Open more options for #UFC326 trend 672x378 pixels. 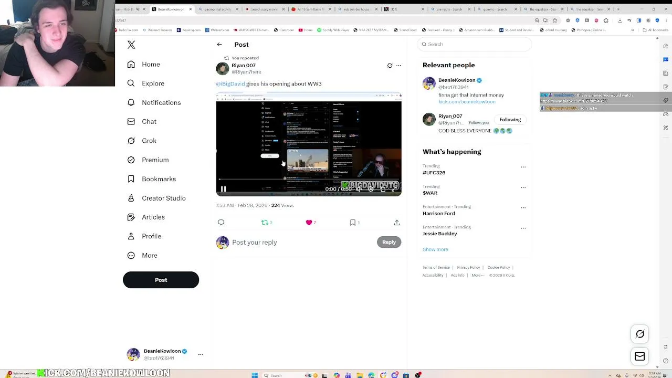click(523, 167)
